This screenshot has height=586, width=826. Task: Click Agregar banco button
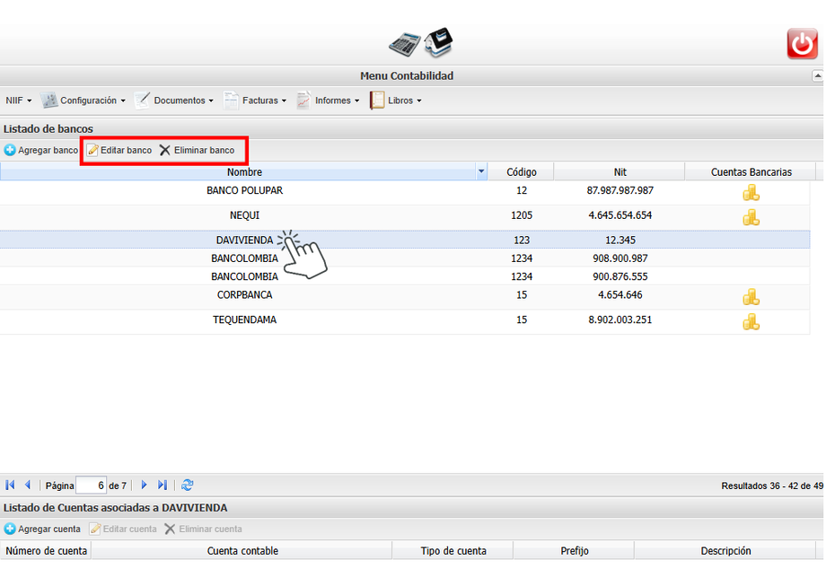click(x=41, y=151)
